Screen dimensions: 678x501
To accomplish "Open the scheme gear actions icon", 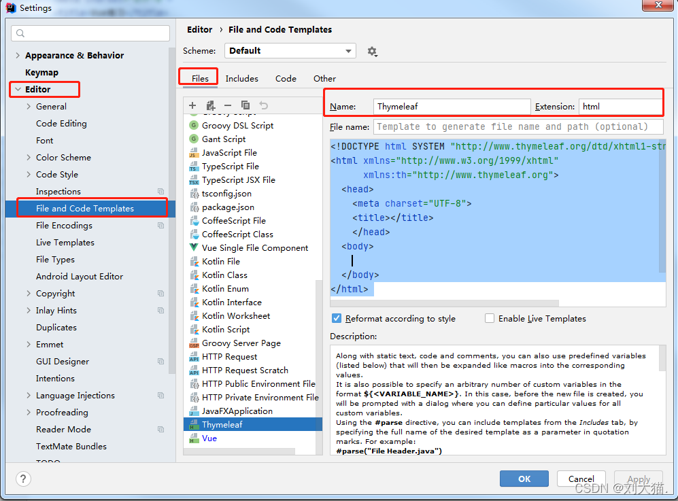I will coord(372,51).
